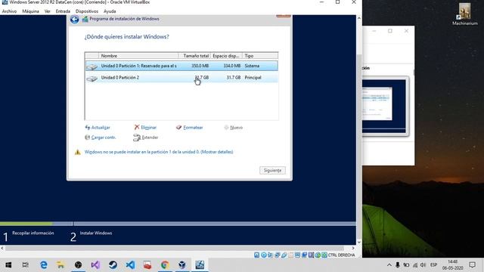Click the 334.0 MB Espacio disp. cell
The image size is (484, 272).
pos(232,66)
